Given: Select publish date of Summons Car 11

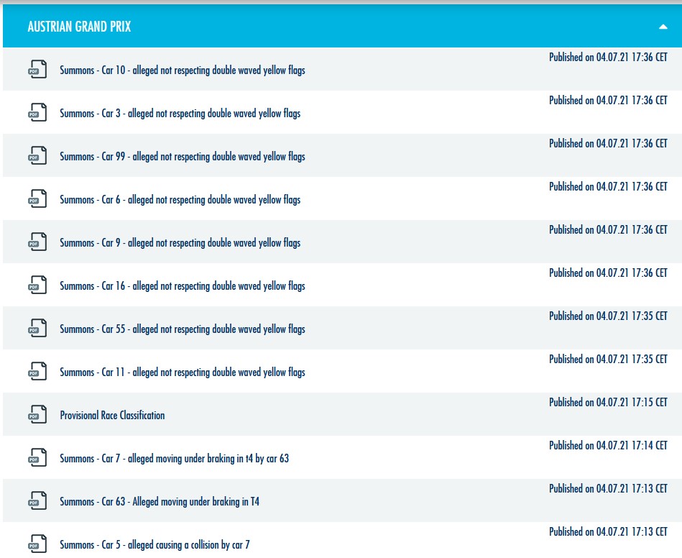Looking at the screenshot, I should pos(608,359).
